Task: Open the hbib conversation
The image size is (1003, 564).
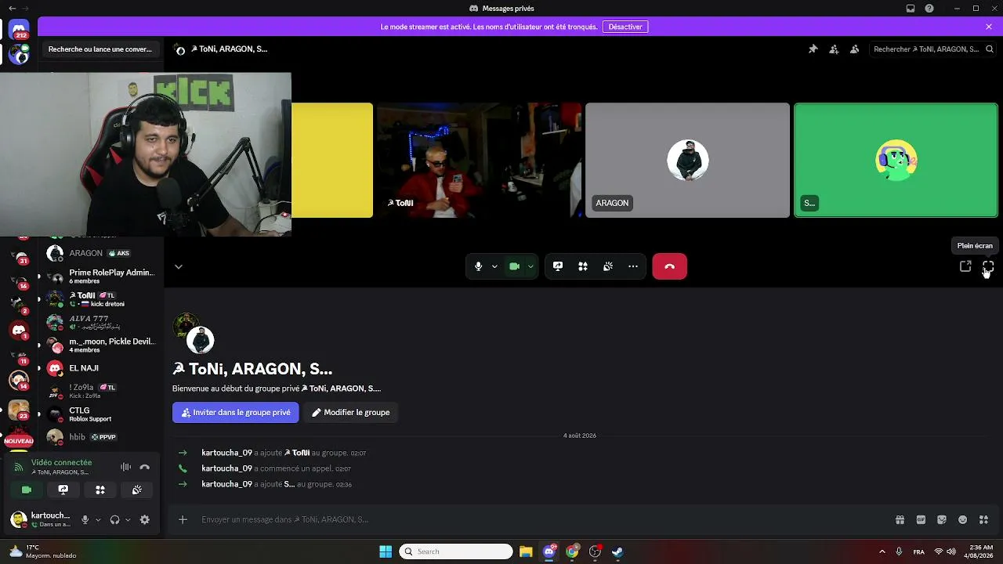Action: (x=102, y=436)
